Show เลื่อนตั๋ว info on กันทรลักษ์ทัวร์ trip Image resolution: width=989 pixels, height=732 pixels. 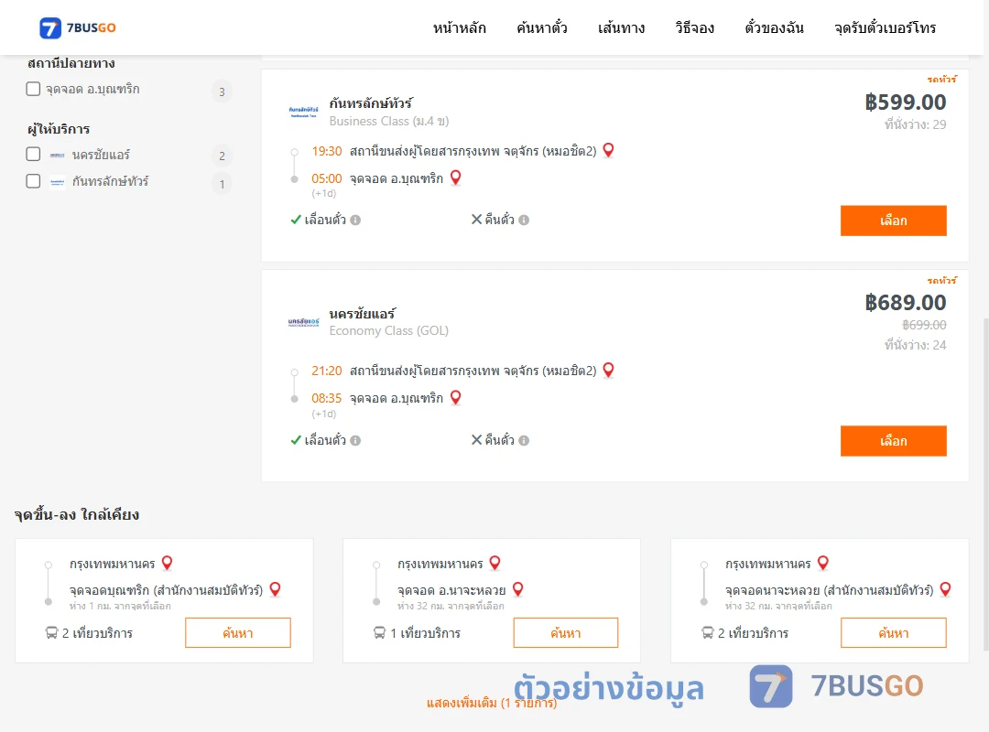coord(355,220)
